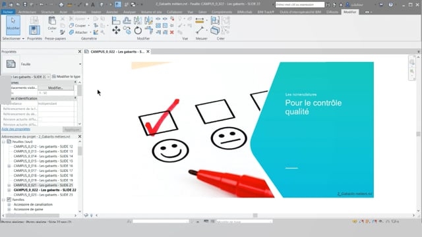Open the Couper dropdown arrow
Image resolution: width=422 pixels, height=237 pixels.
point(89,26)
